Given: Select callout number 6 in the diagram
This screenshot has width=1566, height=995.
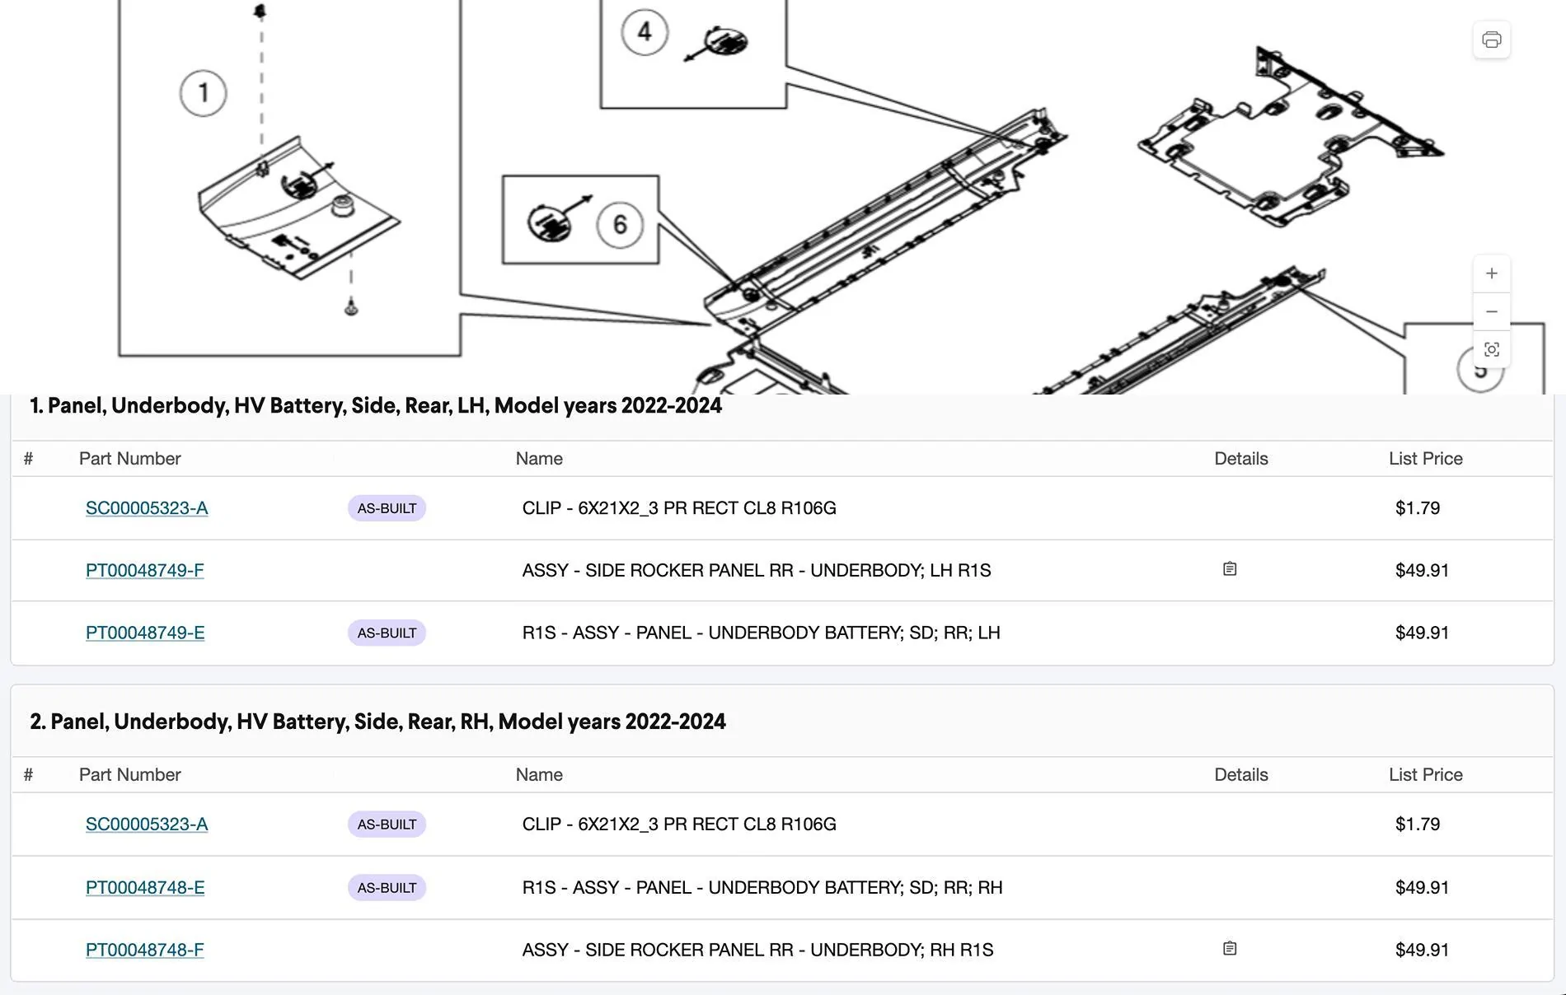Looking at the screenshot, I should 620,224.
